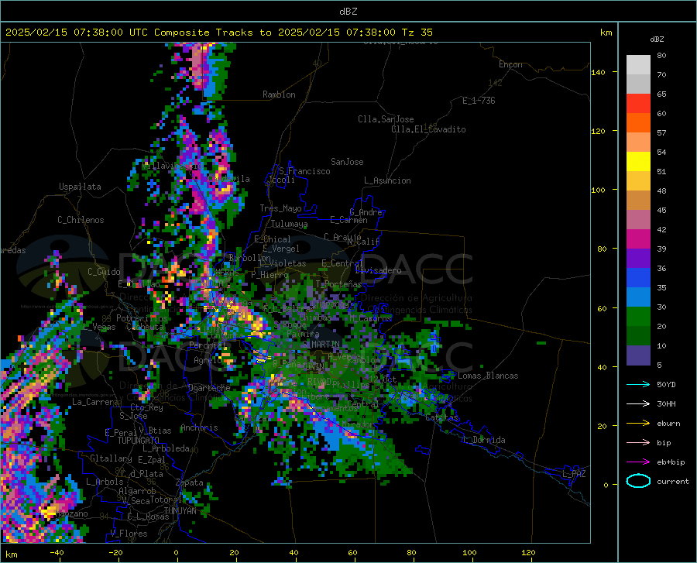The height and width of the screenshot is (563, 697).
Task: Click the 'Uspallata' map label
Action: 80,187
